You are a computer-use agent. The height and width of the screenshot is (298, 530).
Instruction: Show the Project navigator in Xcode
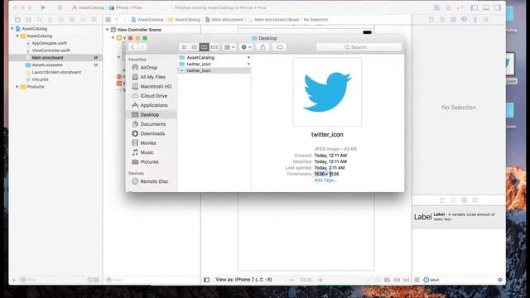pos(17,20)
